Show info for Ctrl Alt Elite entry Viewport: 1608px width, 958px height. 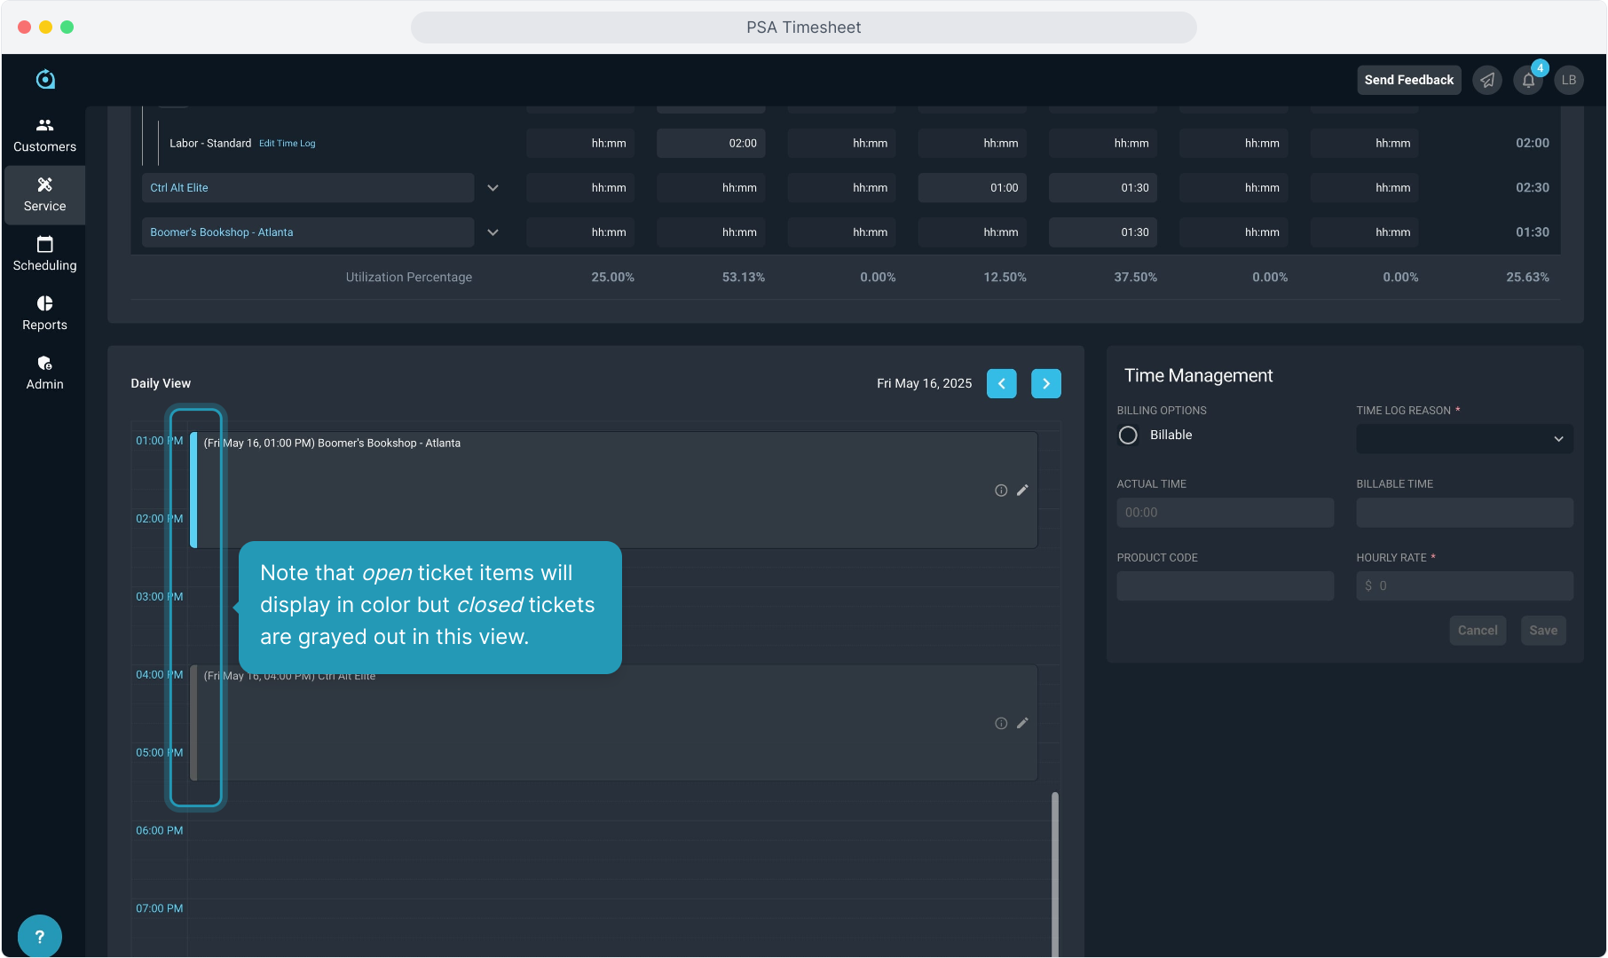[1001, 723]
